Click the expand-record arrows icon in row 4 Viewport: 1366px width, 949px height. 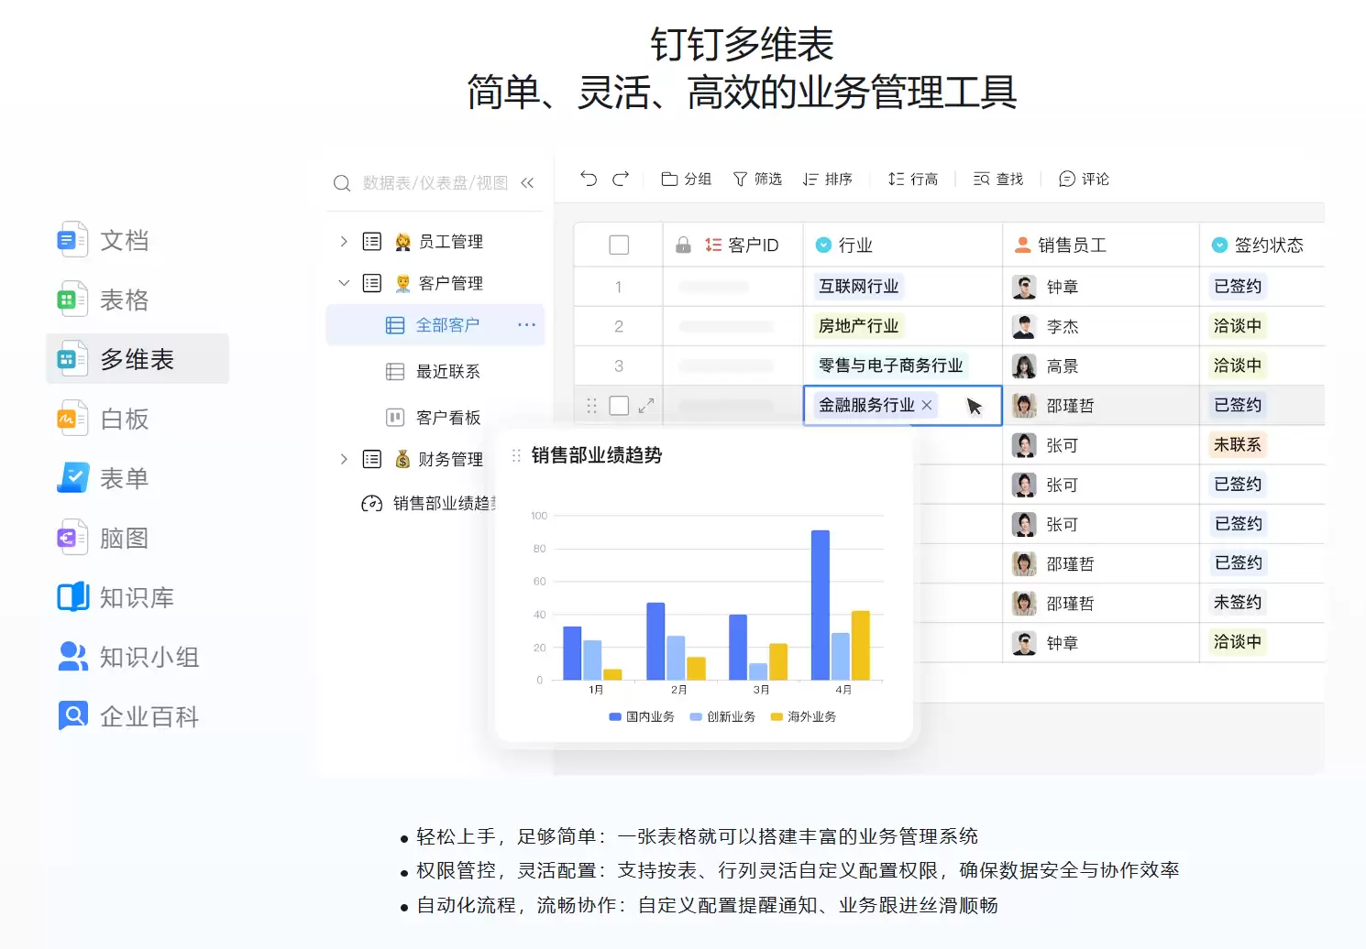pos(646,405)
